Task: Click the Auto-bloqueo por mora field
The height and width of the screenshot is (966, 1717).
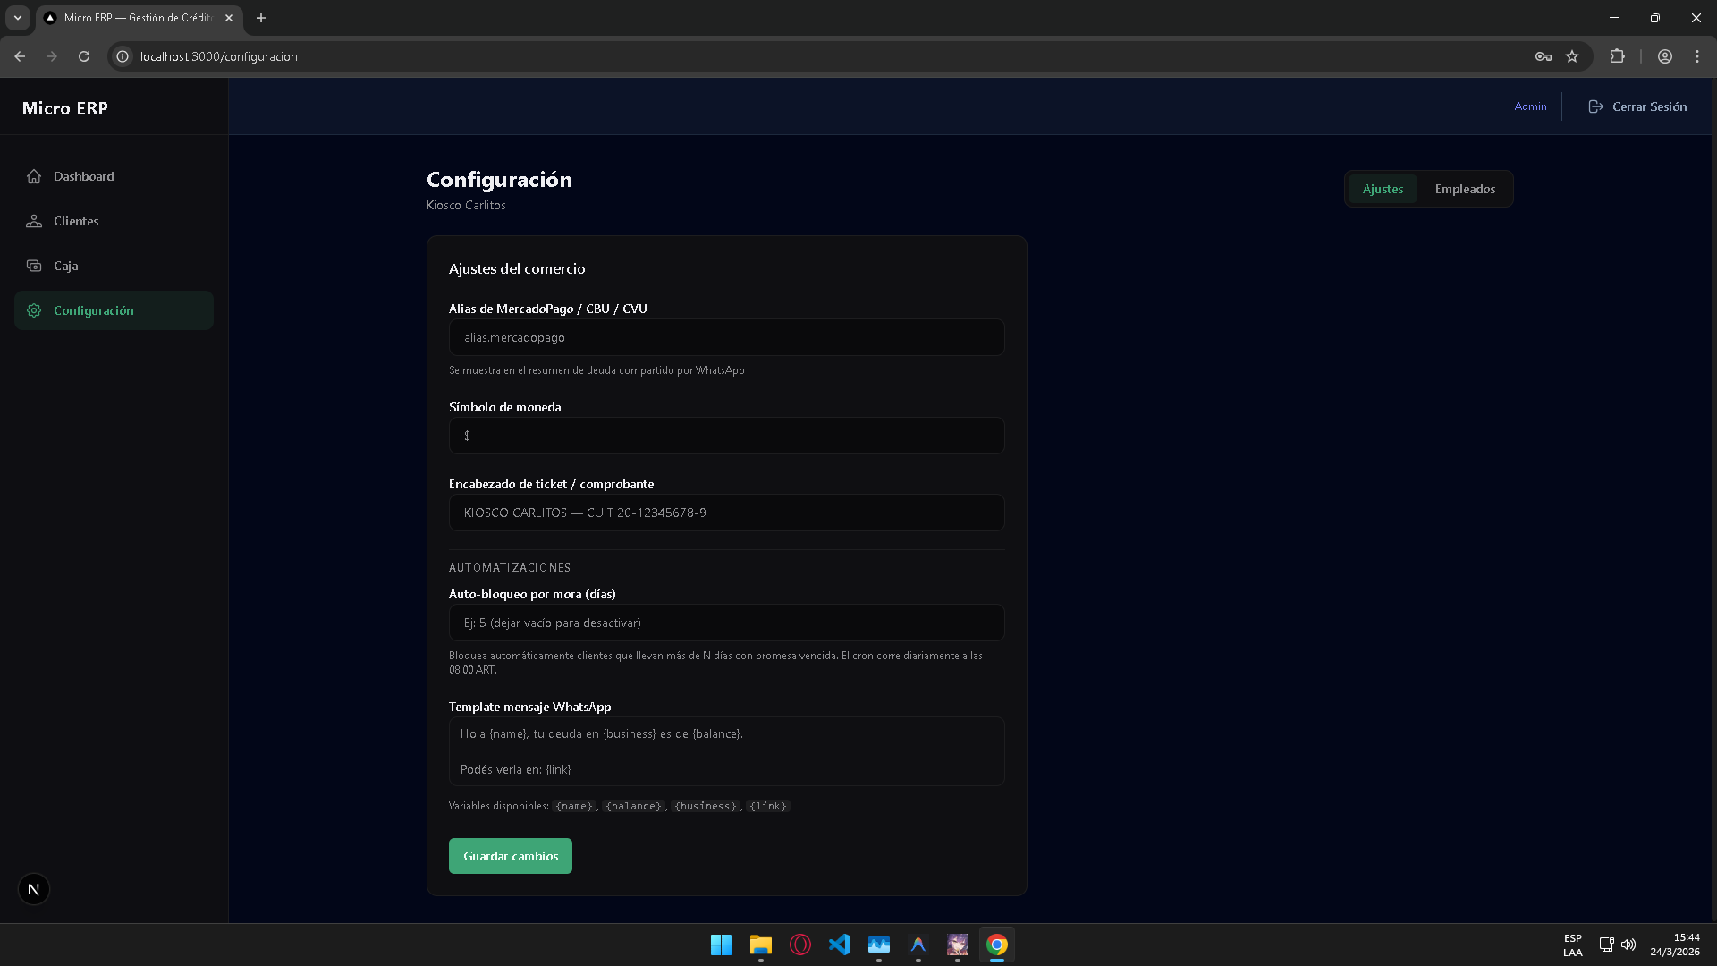Action: coord(726,623)
